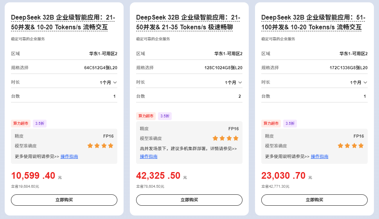Screen dimensions: 379x219
Task: Click price 42,325.50 元
Action: [x=162, y=176]
